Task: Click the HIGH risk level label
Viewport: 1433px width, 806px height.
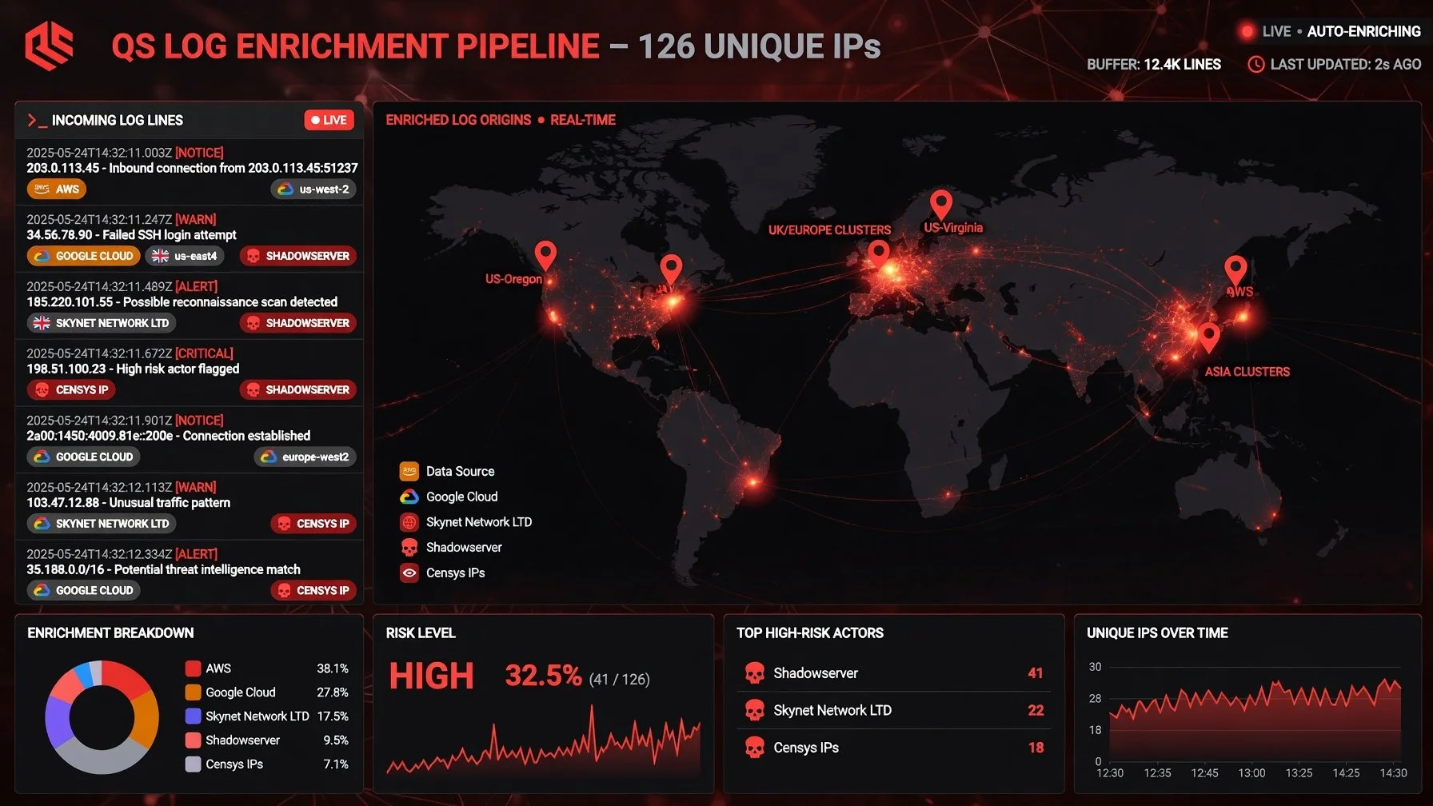Action: [x=432, y=676]
